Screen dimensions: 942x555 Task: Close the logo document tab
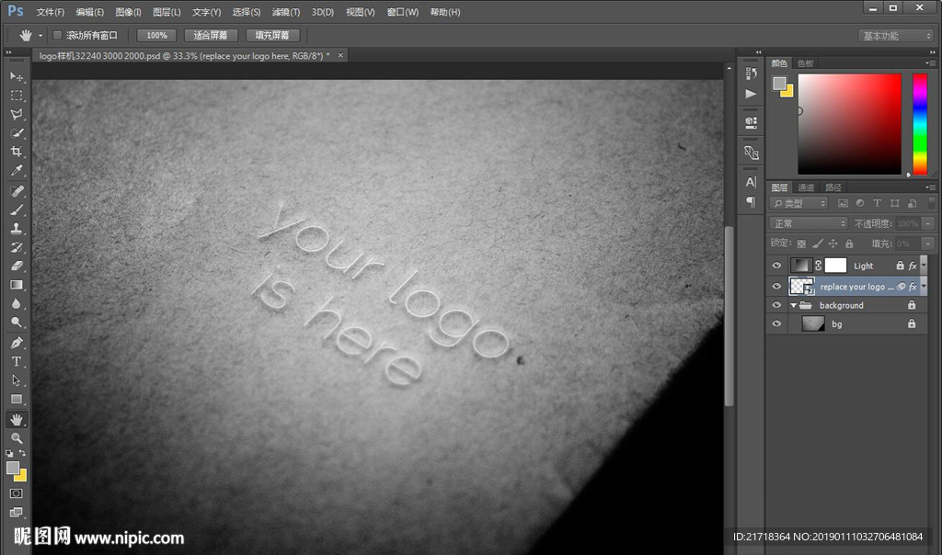click(340, 55)
